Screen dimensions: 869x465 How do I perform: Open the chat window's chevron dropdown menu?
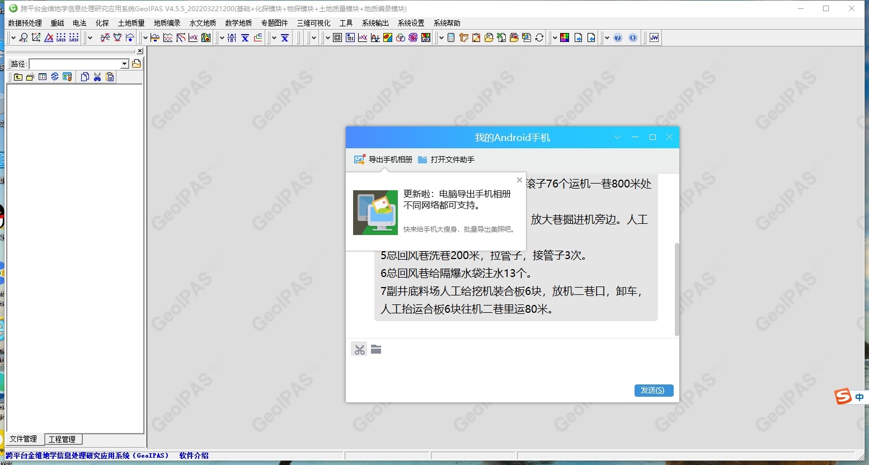click(617, 137)
